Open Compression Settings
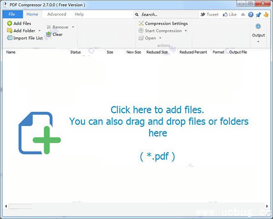 163,23
